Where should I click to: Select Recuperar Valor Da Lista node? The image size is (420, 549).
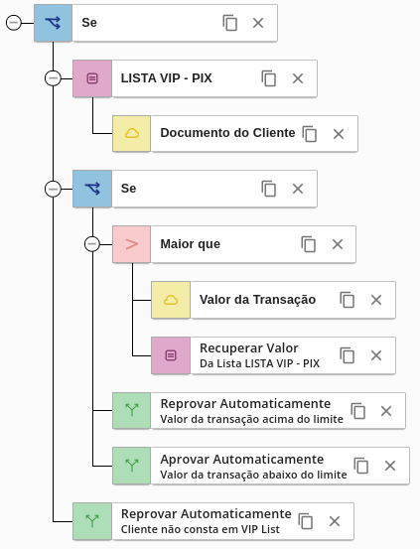point(274,355)
